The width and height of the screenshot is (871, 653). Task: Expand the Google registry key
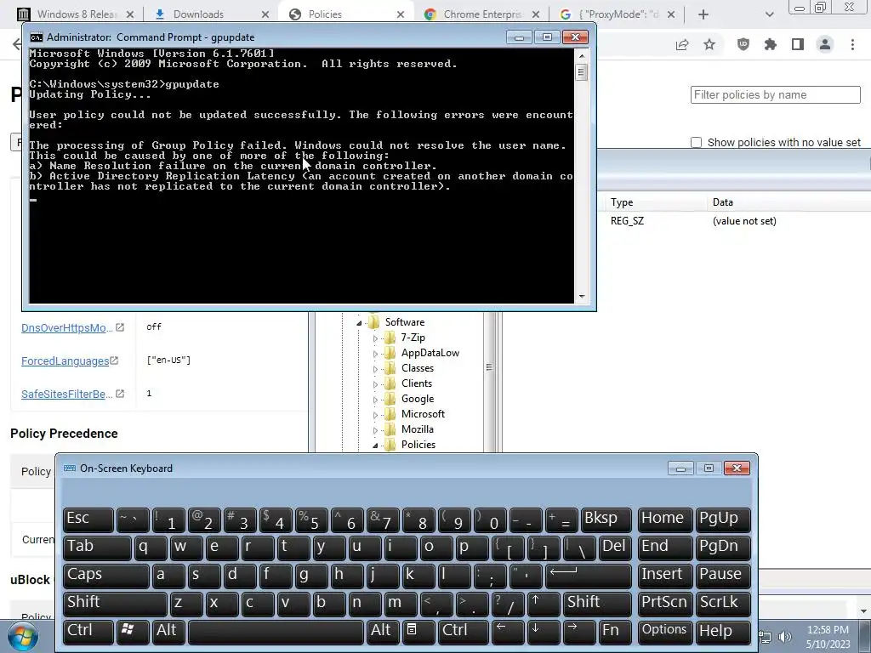tap(375, 400)
